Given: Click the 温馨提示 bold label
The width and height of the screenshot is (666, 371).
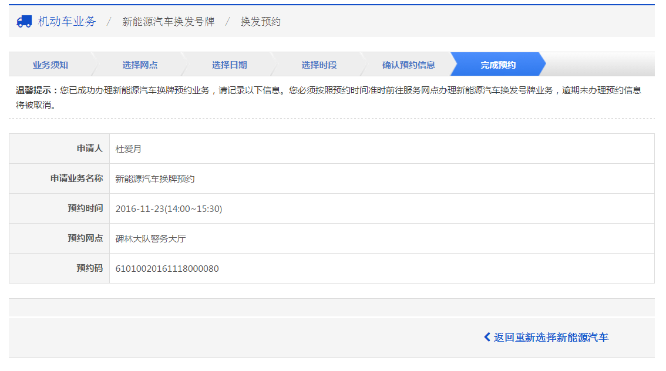Looking at the screenshot, I should [37, 90].
